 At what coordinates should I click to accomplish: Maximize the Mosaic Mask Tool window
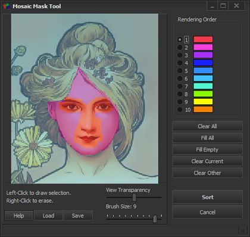pyautogui.click(x=223, y=6)
